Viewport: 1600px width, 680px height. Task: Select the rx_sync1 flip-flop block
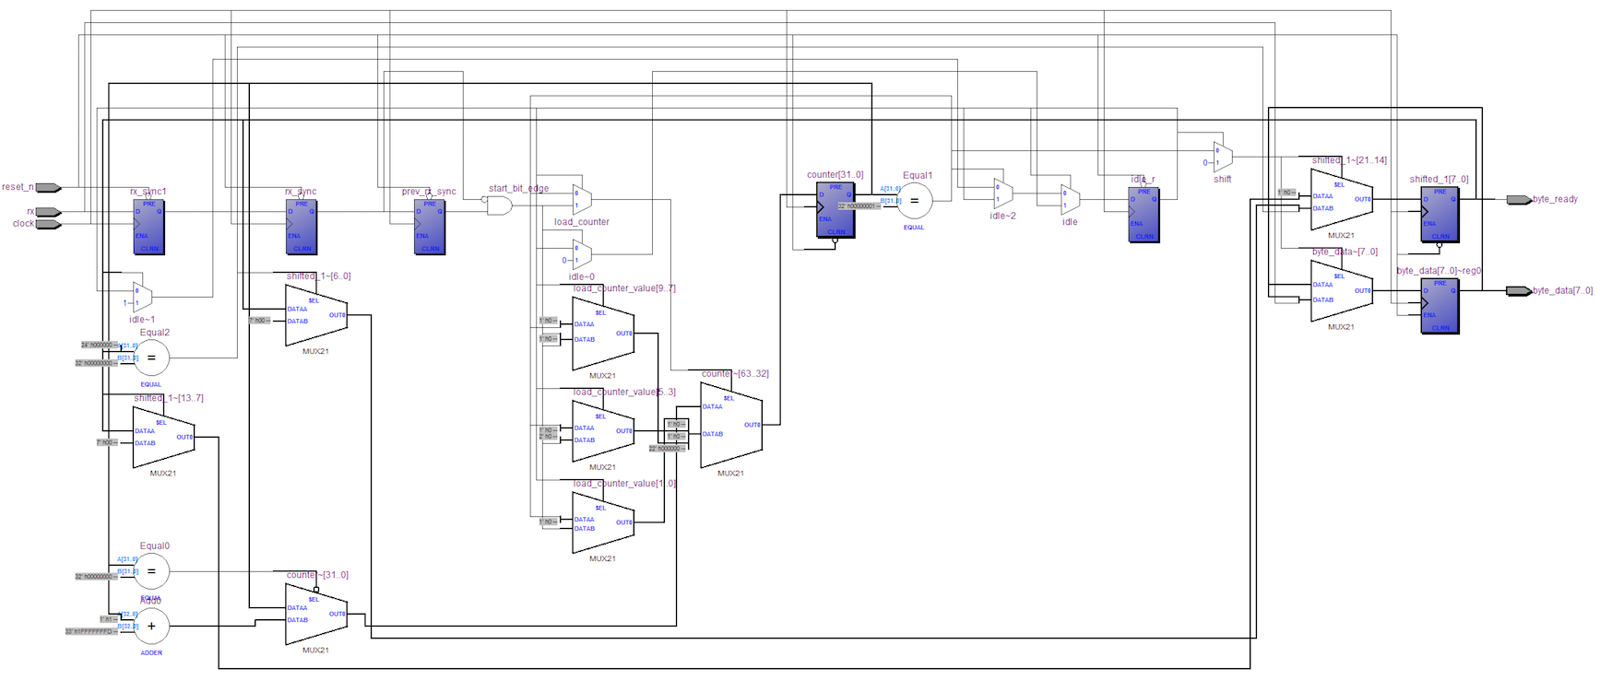pos(148,226)
